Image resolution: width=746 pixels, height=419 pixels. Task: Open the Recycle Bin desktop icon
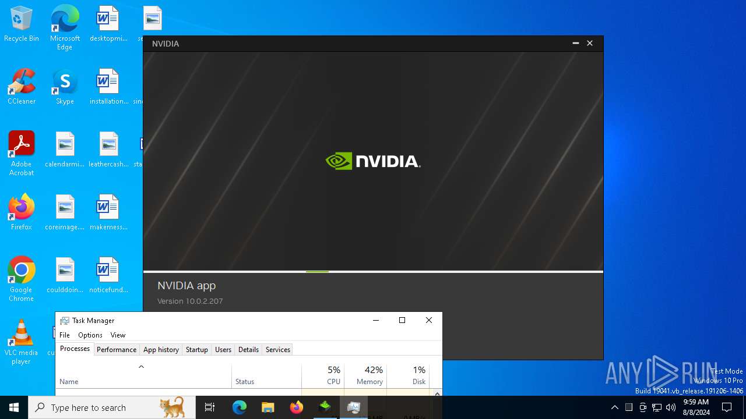click(22, 24)
